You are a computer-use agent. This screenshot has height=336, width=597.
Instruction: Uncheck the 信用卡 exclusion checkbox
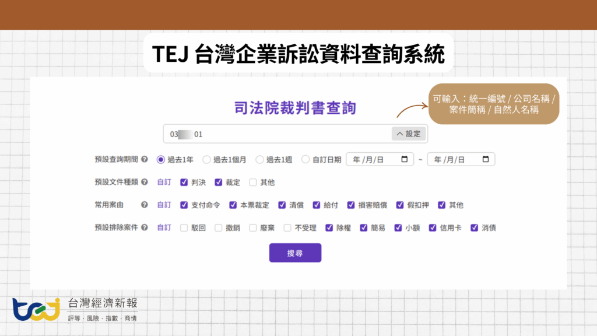pyautogui.click(x=433, y=228)
